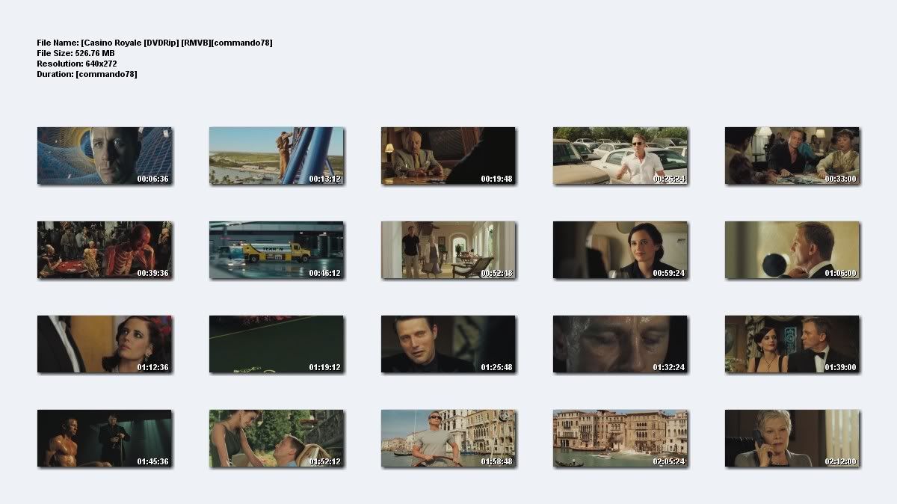The image size is (897, 504).
Task: Select the thumbnail stamped 02:05:24
Action: pyautogui.click(x=620, y=438)
